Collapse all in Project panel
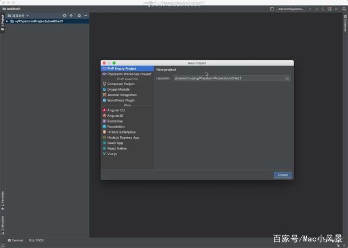This screenshot has height=248, width=348. coord(71,16)
